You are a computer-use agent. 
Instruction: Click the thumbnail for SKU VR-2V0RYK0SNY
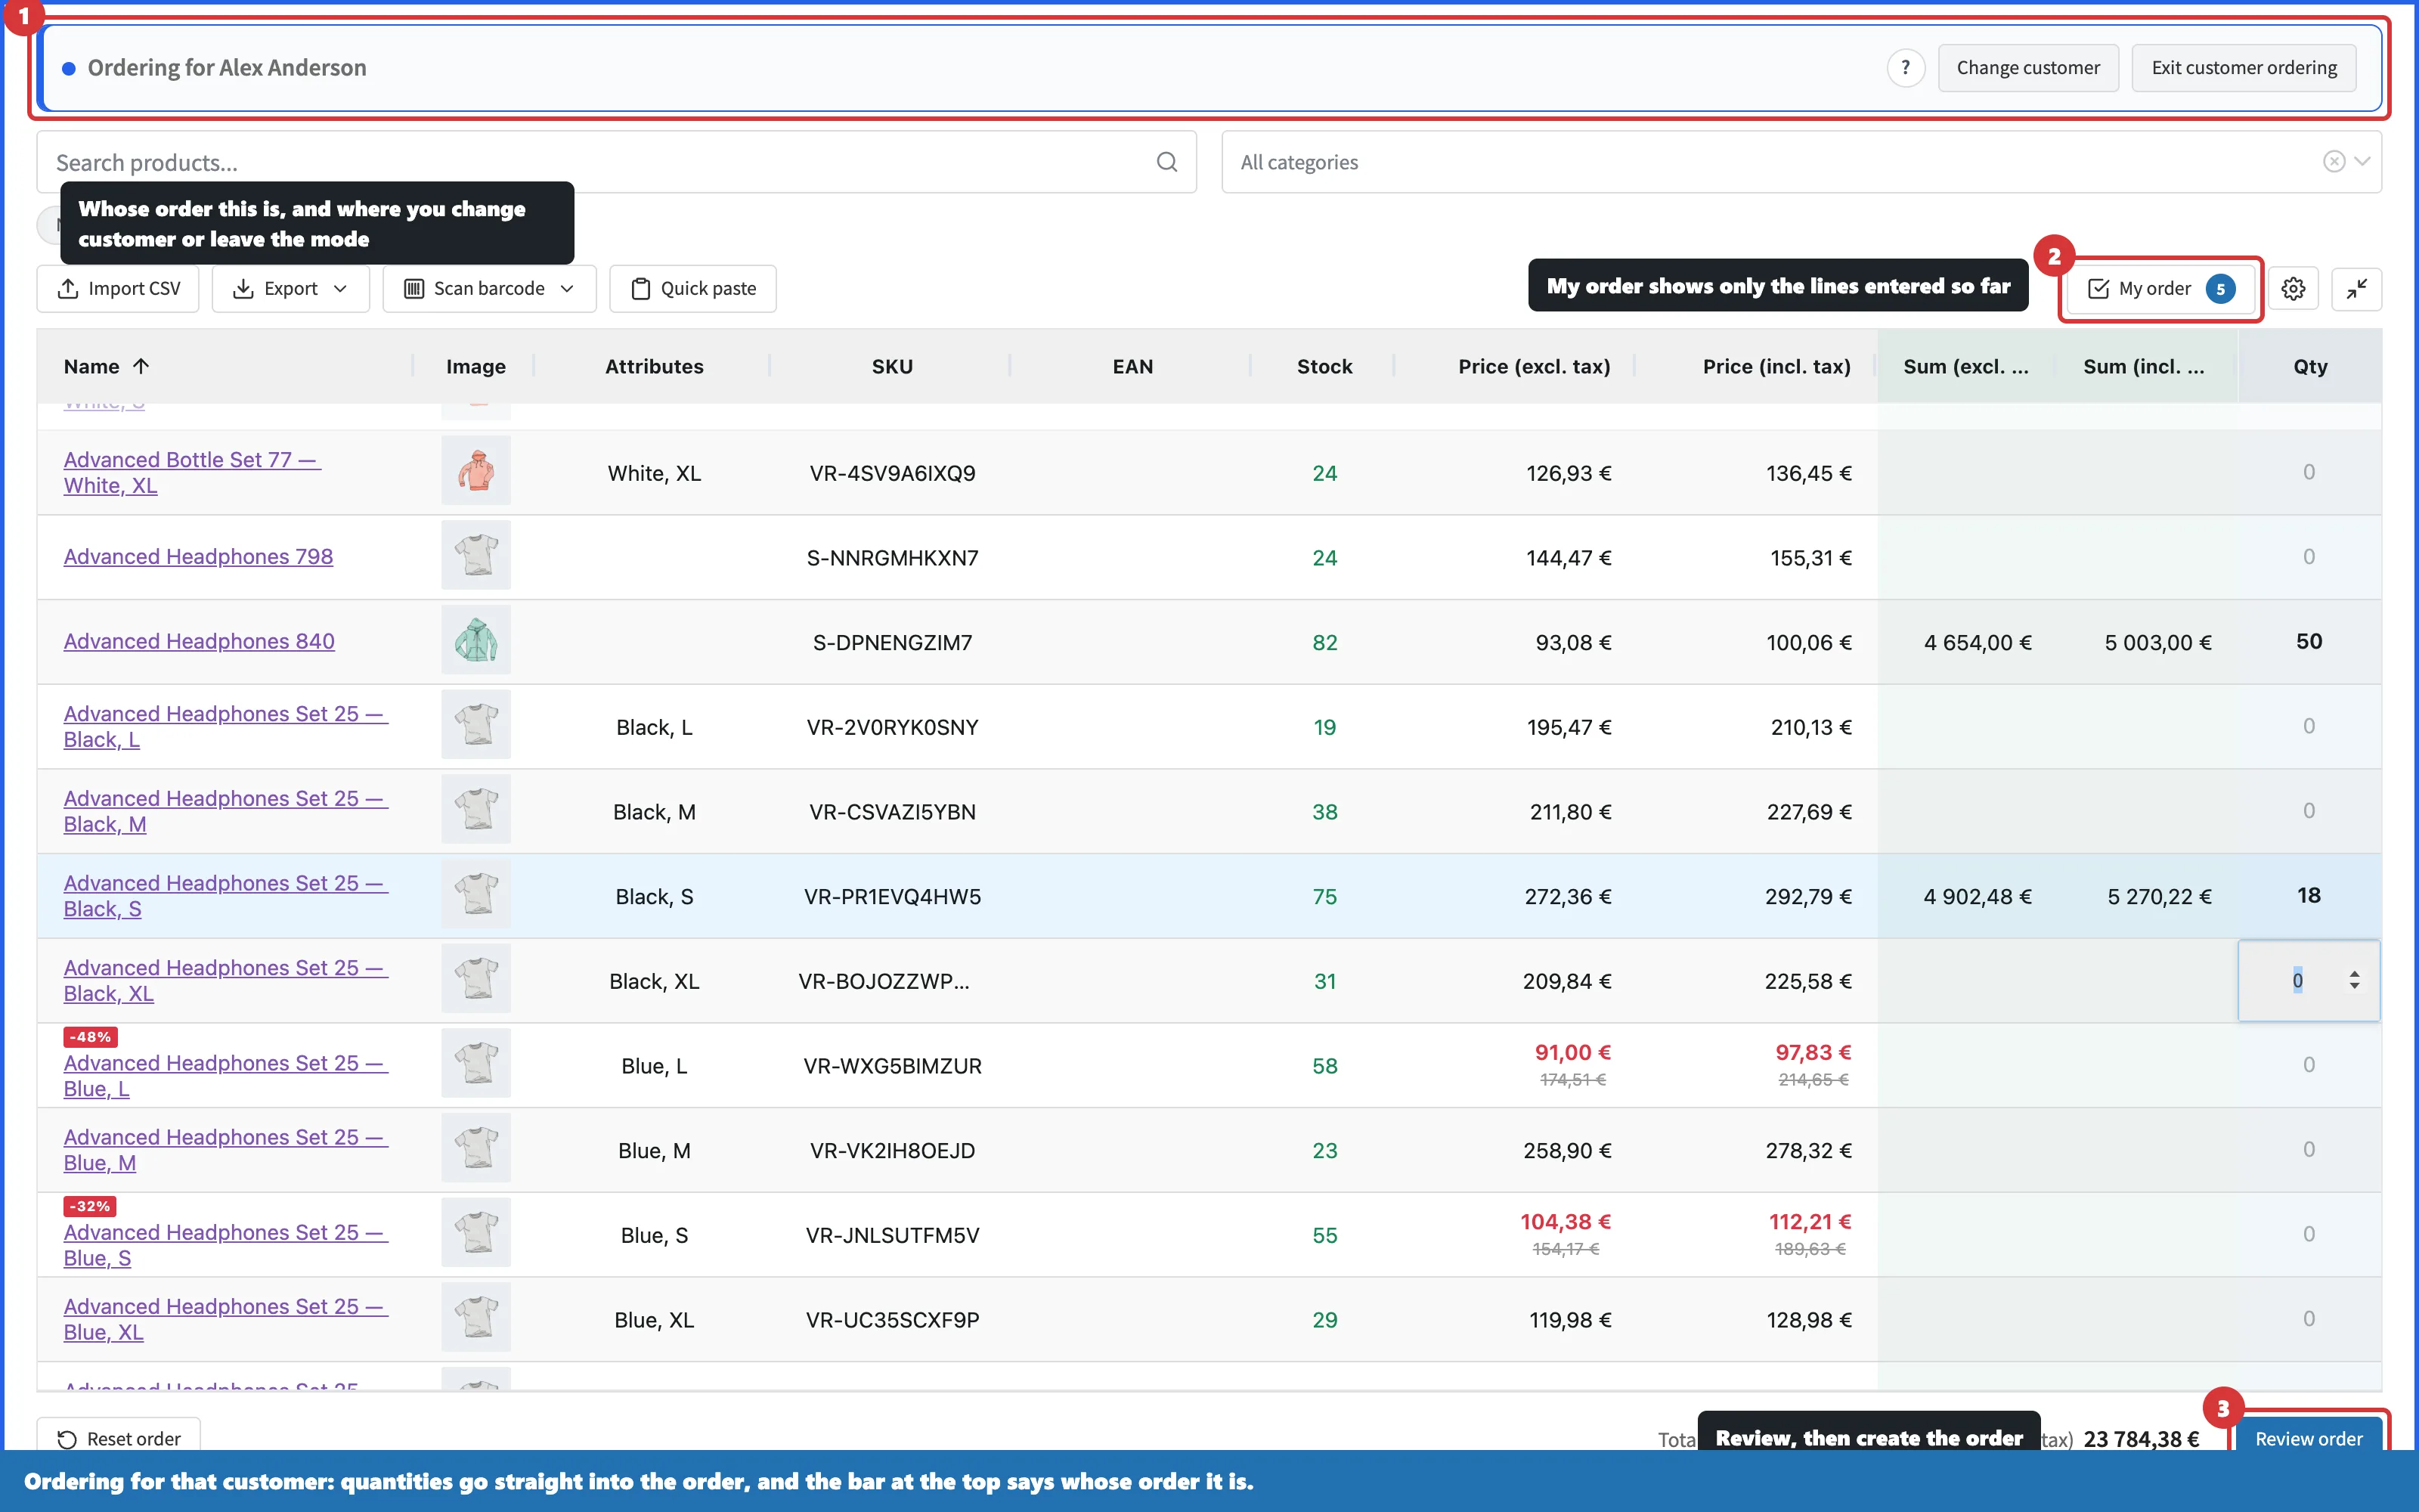point(475,725)
